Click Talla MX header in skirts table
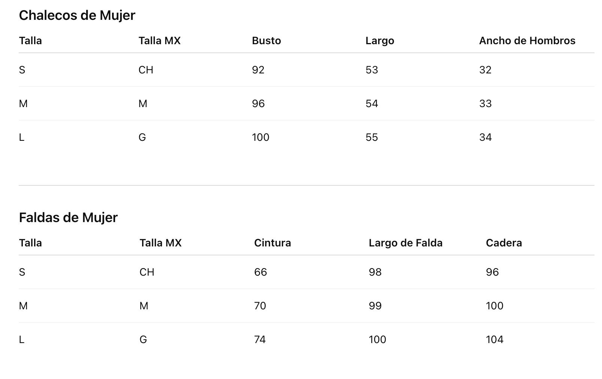Image resolution: width=602 pixels, height=379 pixels. (160, 243)
